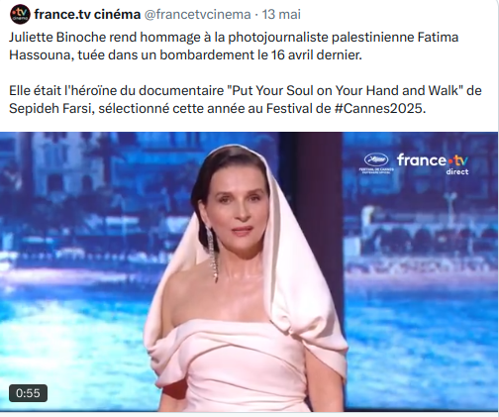Click the Festival de Cannes logo in video
499x417 pixels.
pos(376,162)
